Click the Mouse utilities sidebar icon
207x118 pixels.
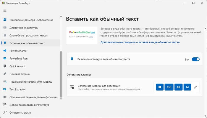(5, 35)
